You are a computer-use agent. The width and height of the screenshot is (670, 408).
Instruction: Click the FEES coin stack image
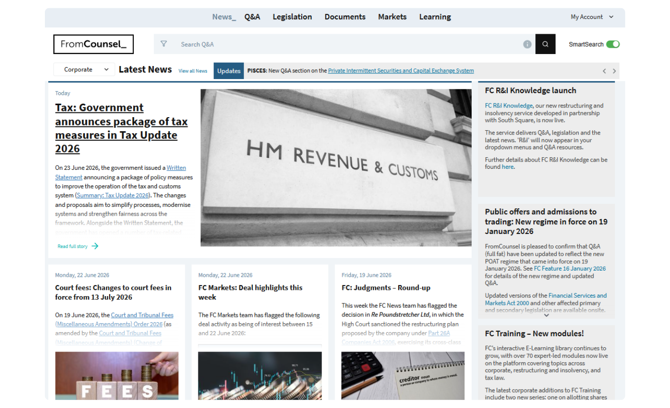click(117, 376)
